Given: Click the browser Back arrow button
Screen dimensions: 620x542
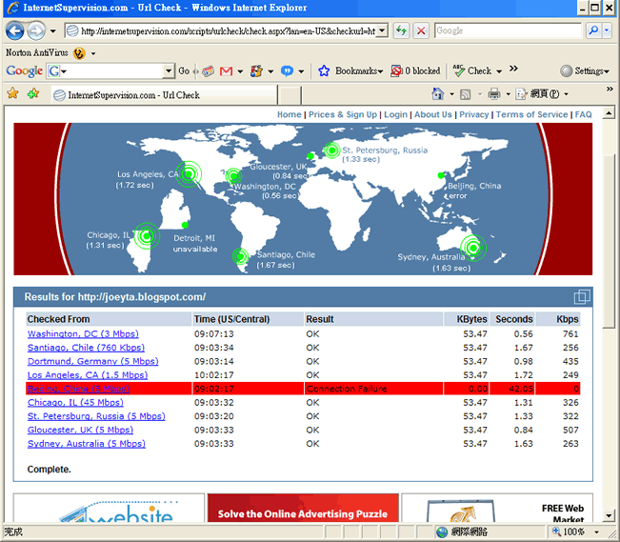Looking at the screenshot, I should click(x=15, y=30).
